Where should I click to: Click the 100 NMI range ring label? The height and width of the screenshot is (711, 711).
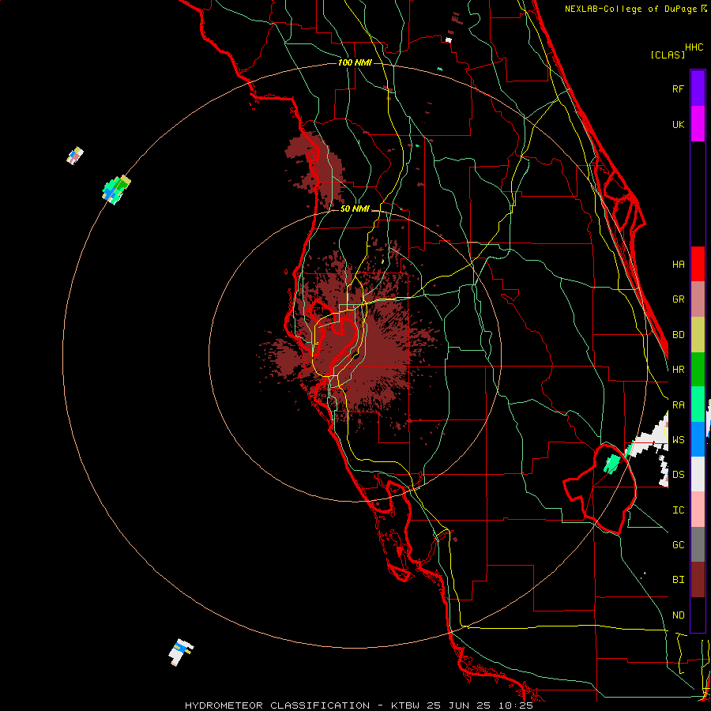pos(355,62)
